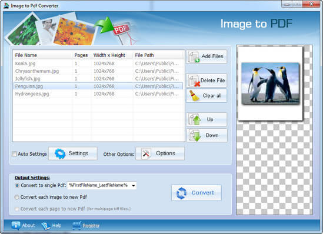Open Options via the tools icon

[x=146, y=153]
